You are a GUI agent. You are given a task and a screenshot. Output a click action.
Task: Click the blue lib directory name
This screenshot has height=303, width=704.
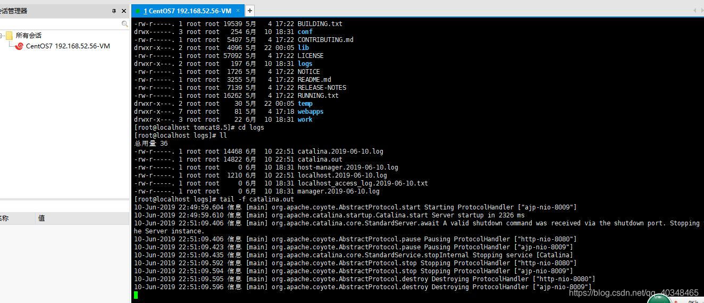(x=303, y=48)
